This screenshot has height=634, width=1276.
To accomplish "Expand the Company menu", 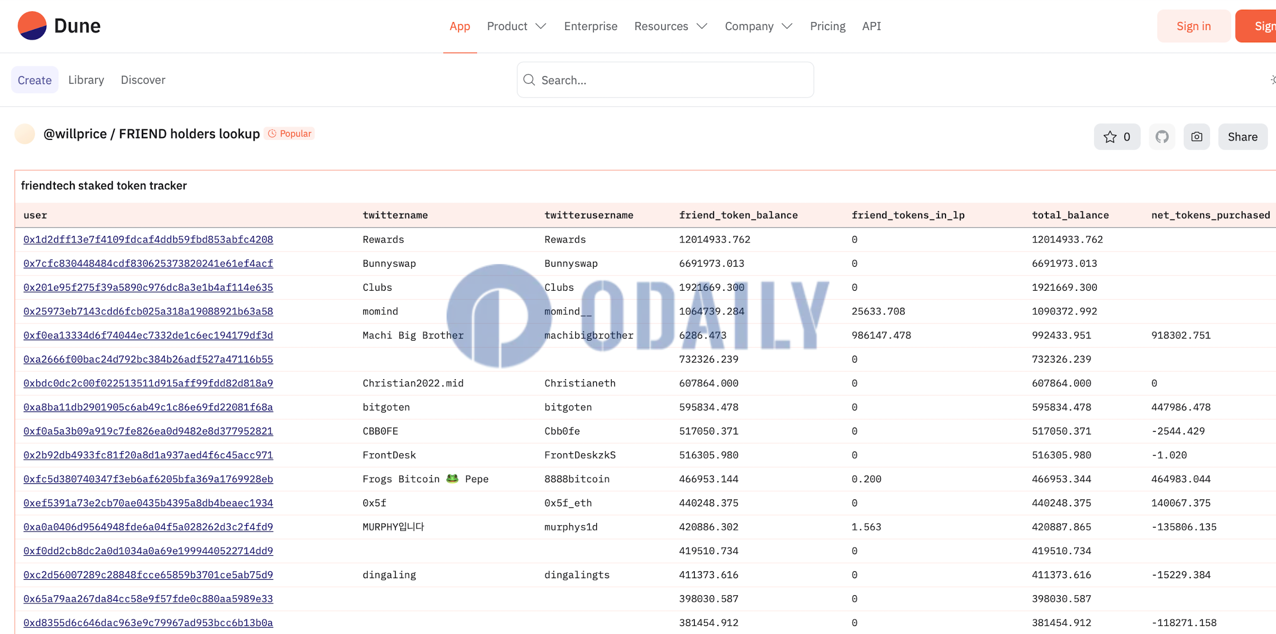I will pyautogui.click(x=758, y=26).
